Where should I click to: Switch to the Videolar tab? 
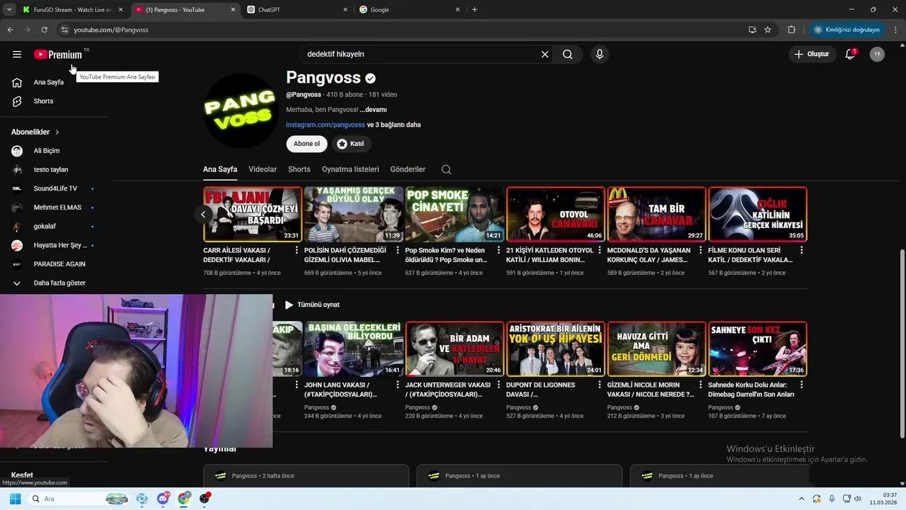263,169
